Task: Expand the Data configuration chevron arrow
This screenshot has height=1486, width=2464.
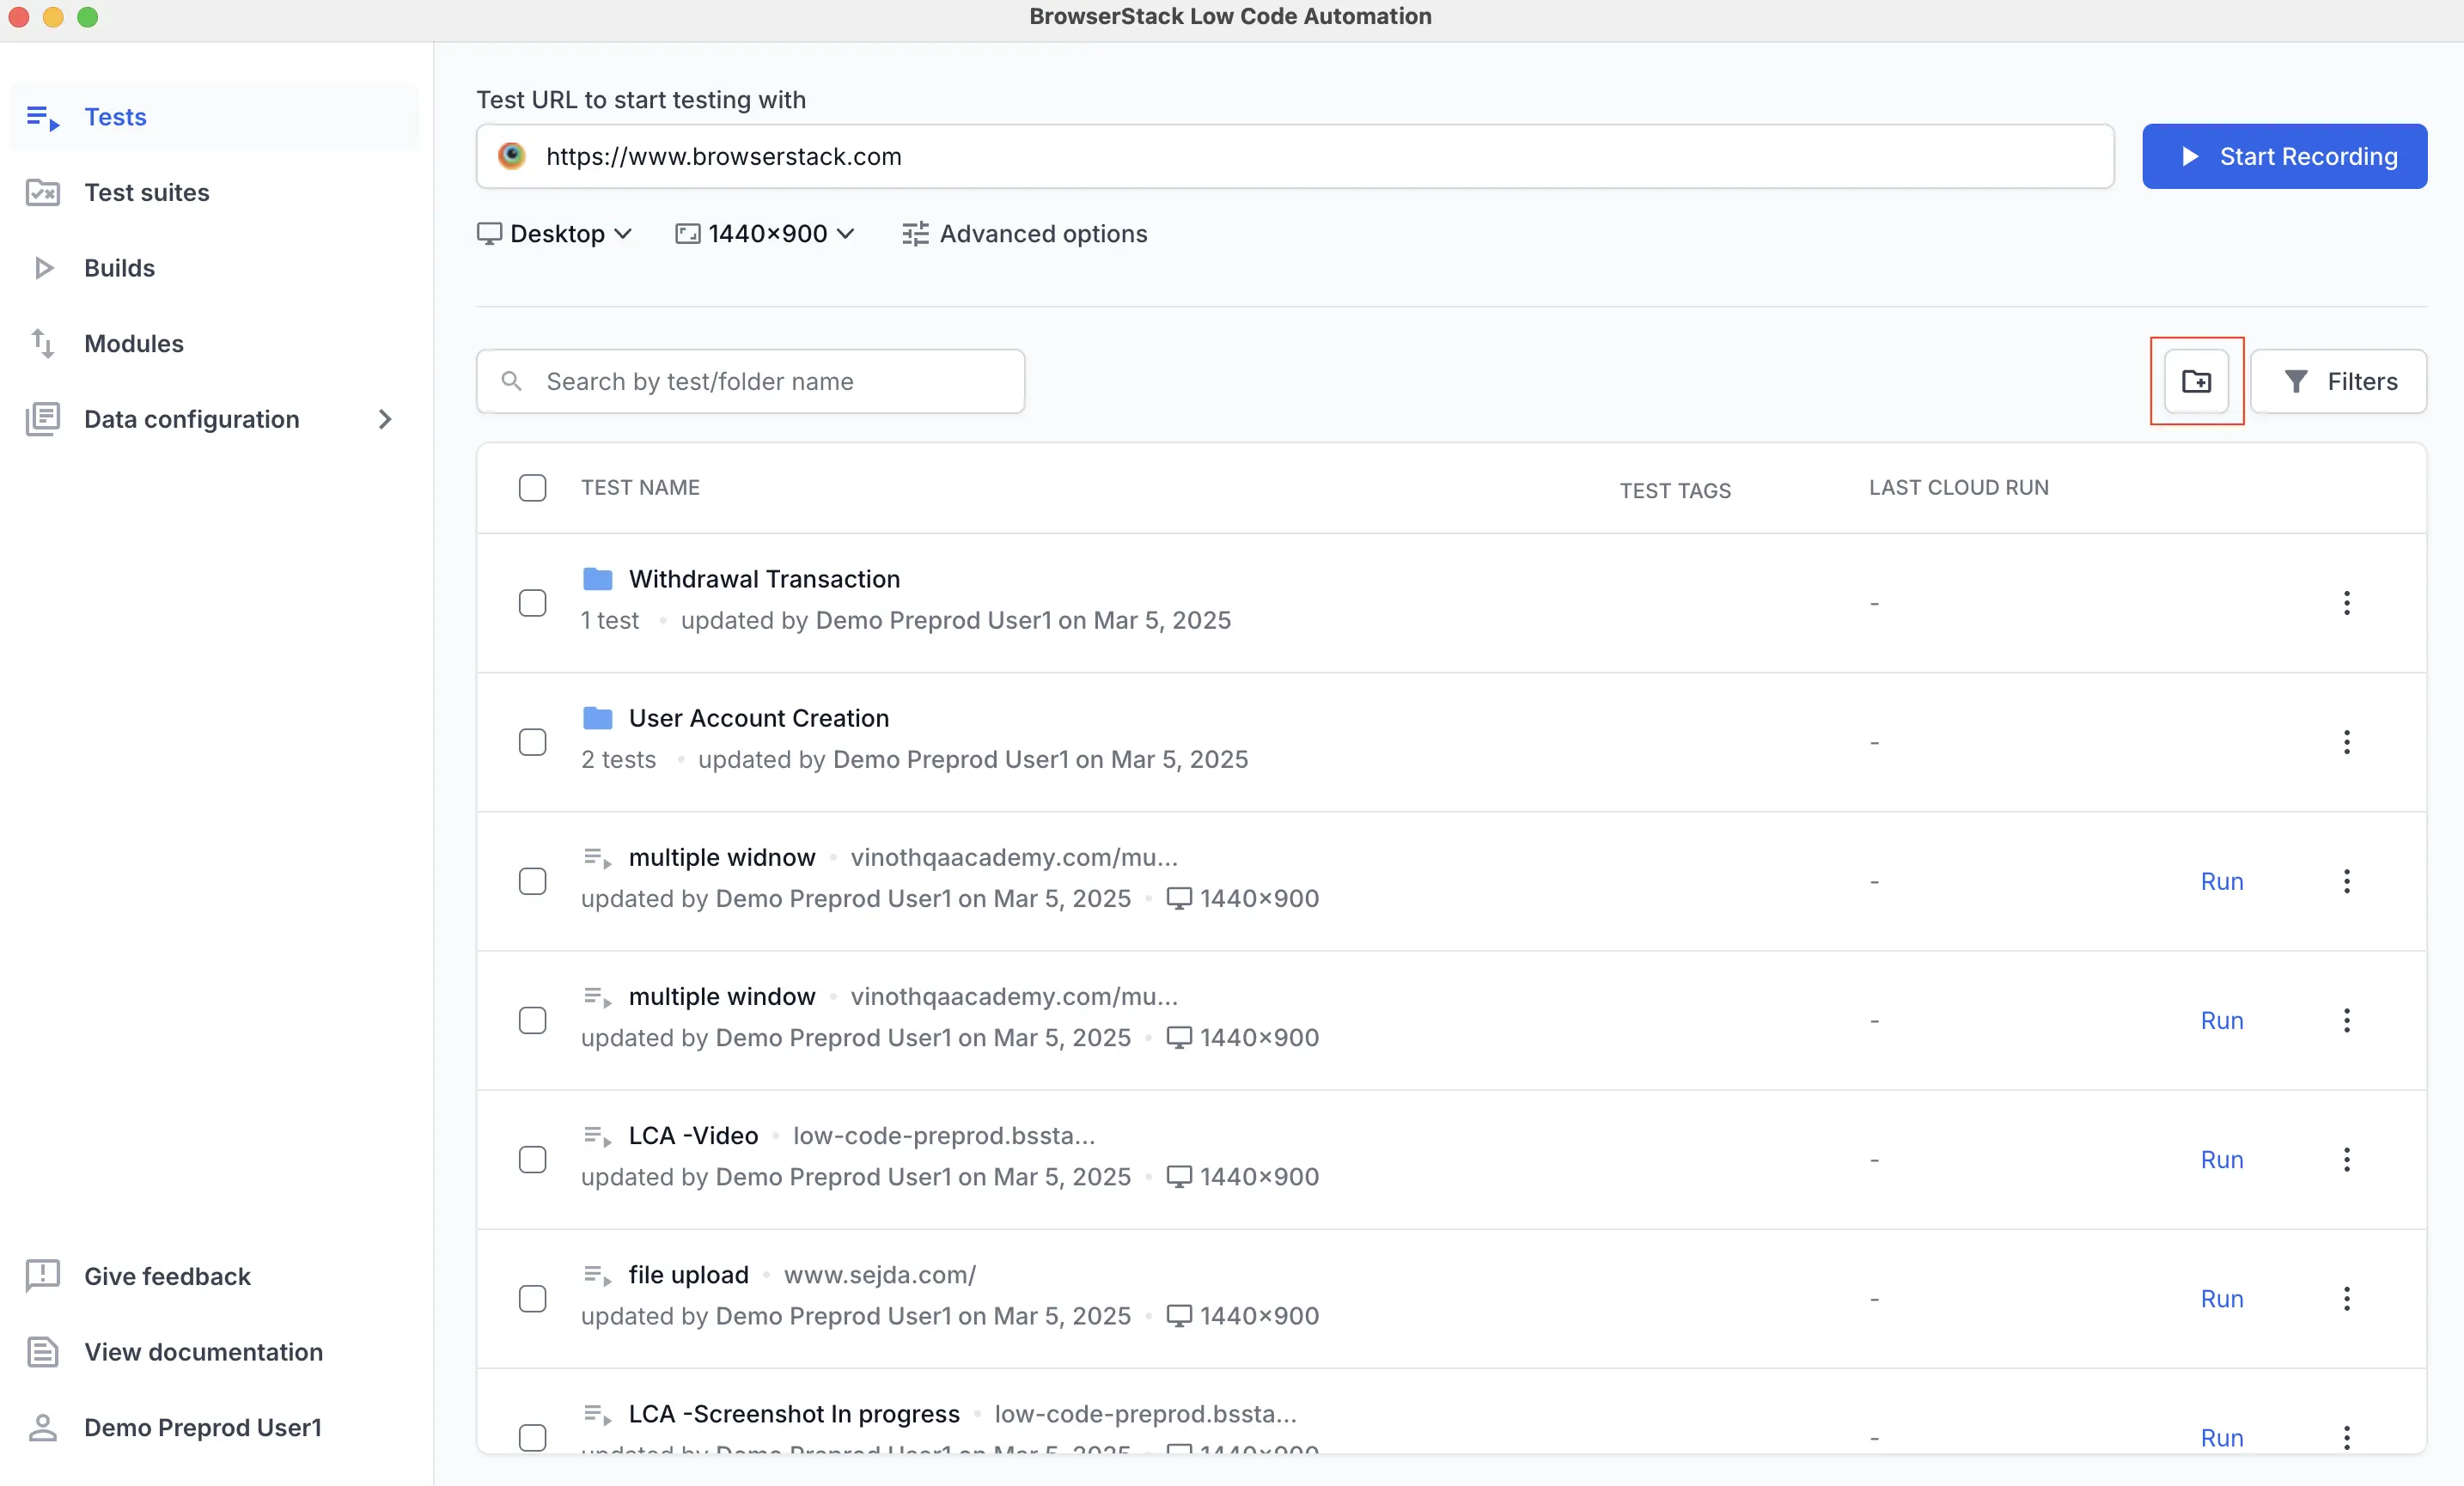Action: click(x=385, y=419)
